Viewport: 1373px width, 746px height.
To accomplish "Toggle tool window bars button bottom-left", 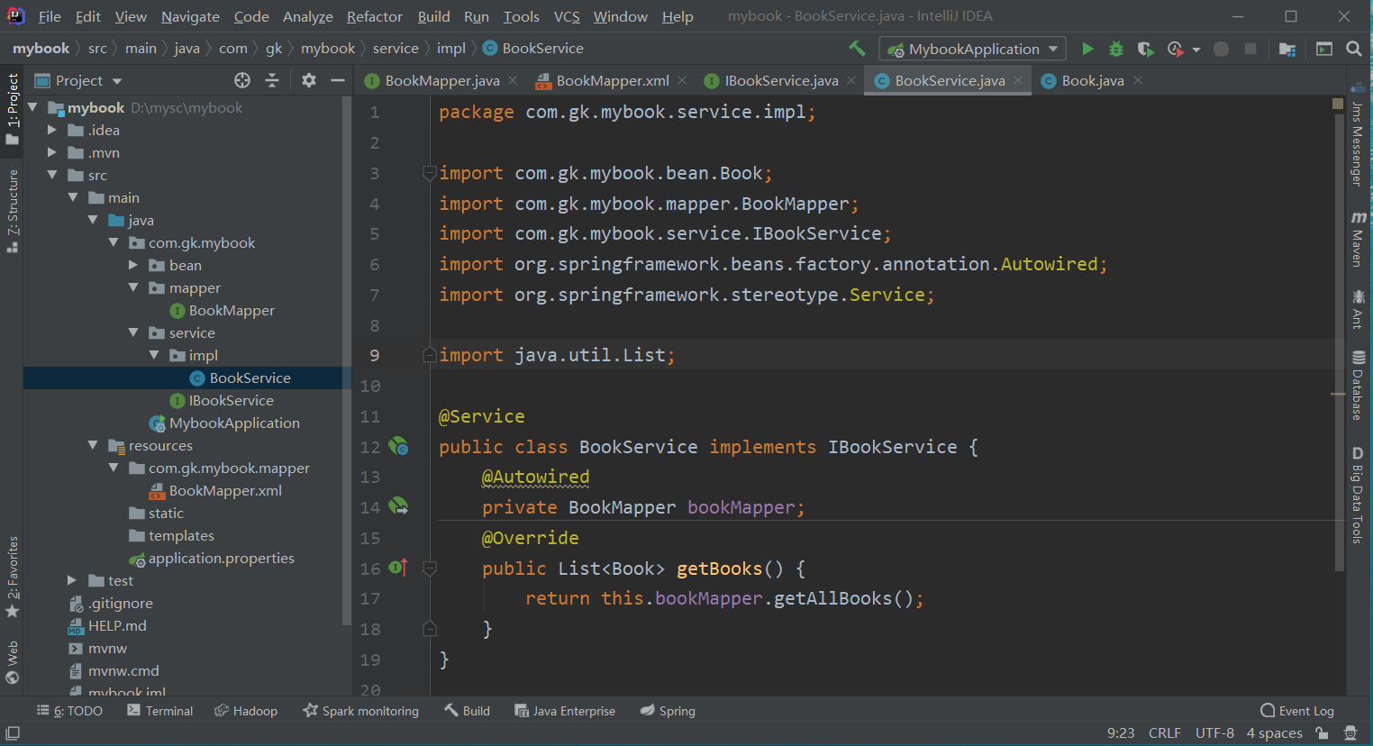I will pos(13,733).
